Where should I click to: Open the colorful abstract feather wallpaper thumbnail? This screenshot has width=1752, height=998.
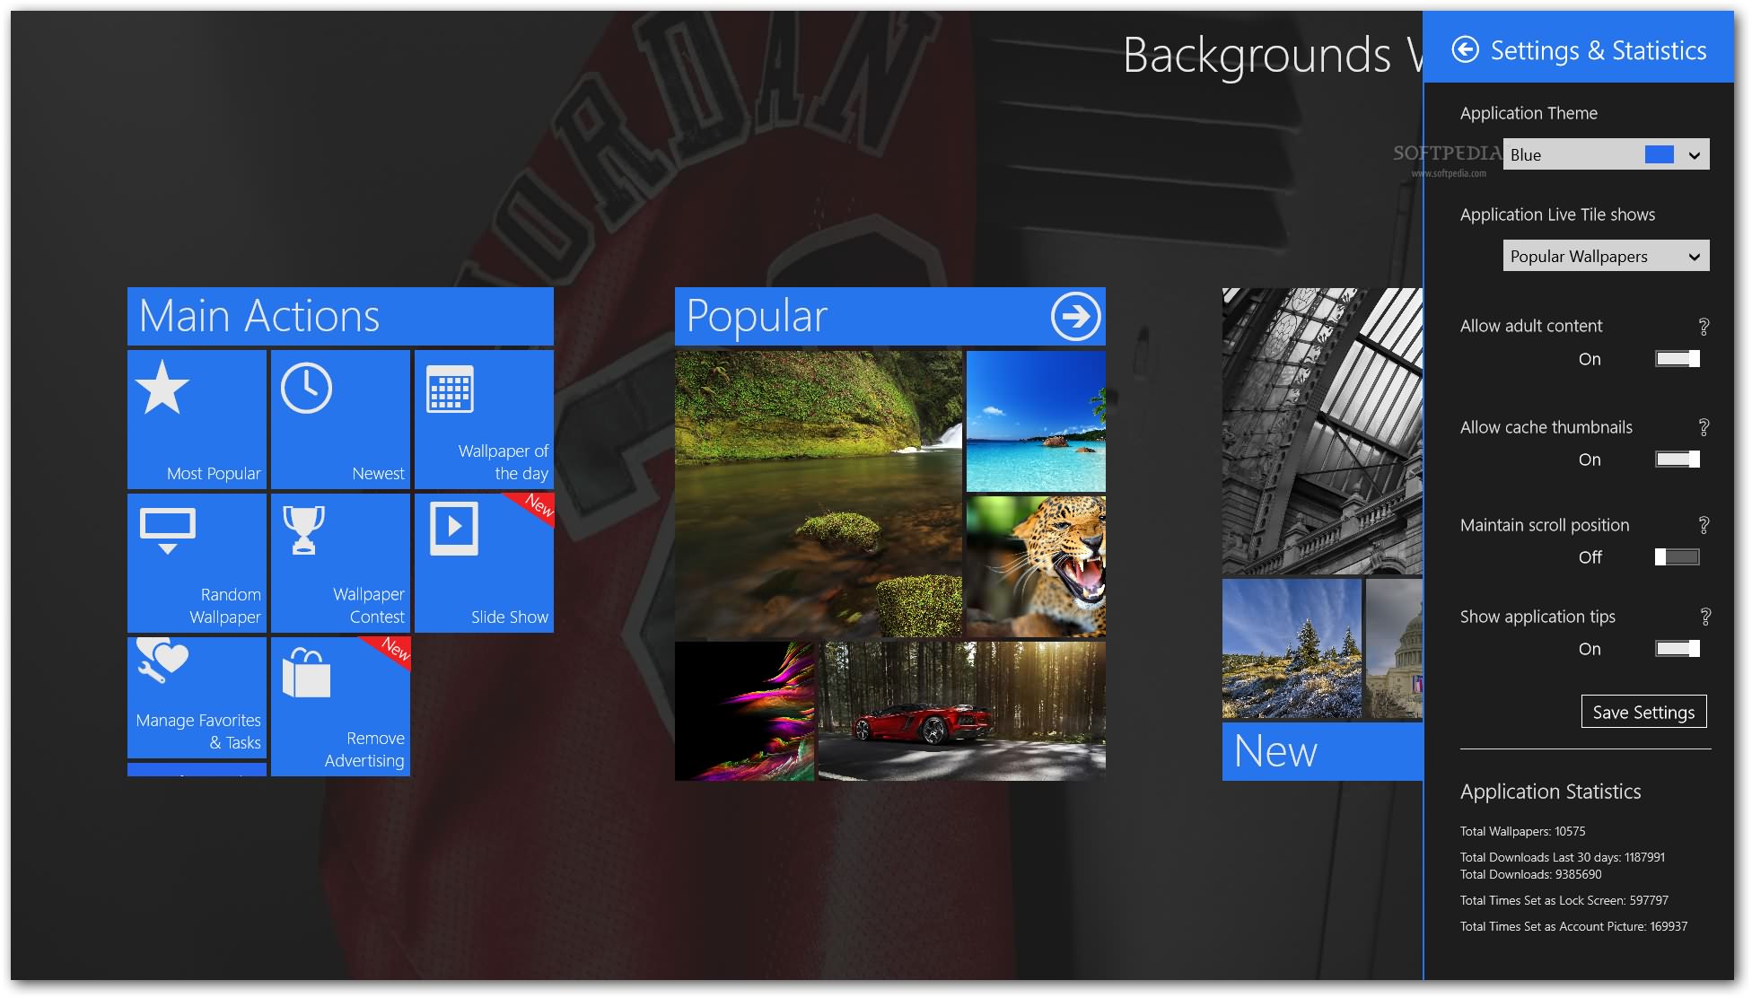744,711
